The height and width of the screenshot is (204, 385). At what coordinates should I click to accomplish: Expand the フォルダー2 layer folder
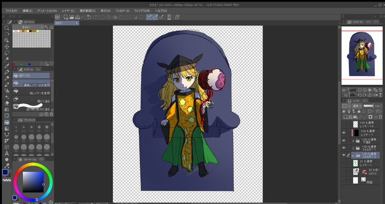tap(353, 156)
